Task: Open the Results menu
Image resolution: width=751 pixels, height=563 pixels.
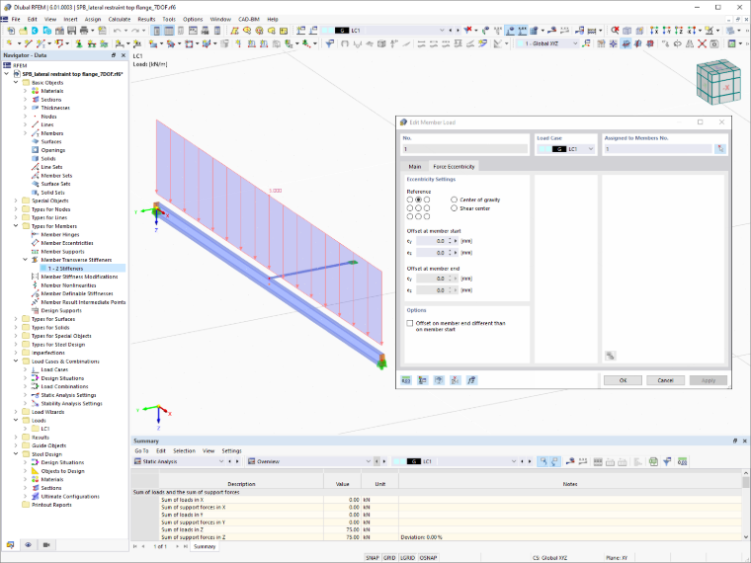Action: 146,19
